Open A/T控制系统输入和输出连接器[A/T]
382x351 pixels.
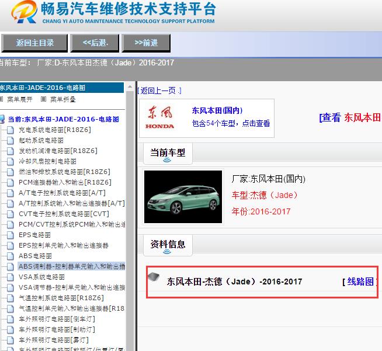[x=72, y=203]
